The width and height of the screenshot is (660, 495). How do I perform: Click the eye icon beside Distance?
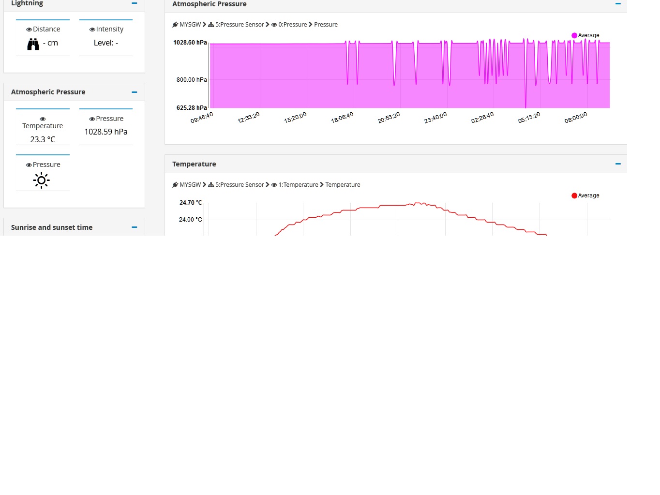[x=29, y=30]
